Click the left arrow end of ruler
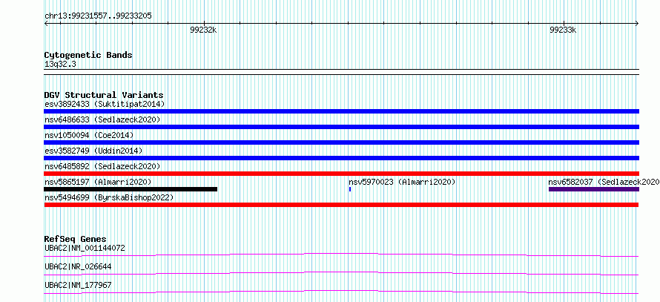Screen dimensions: 660x302 46,23
